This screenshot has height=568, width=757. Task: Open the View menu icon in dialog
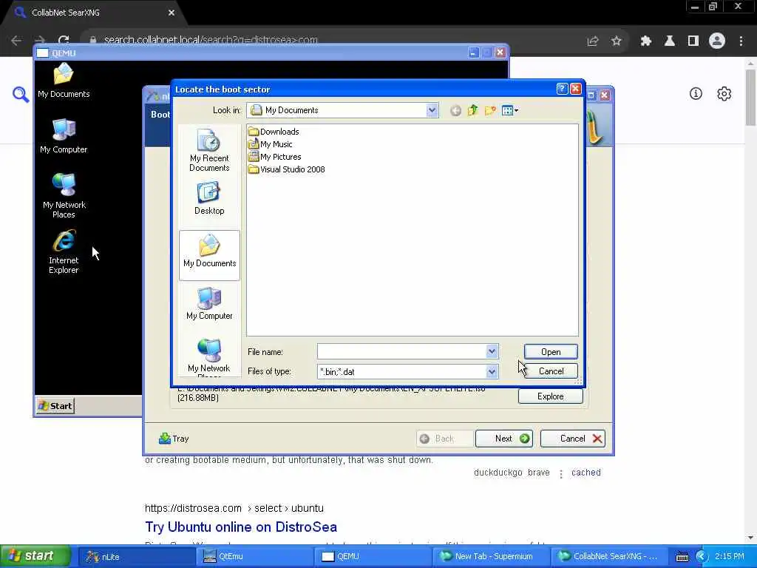[x=510, y=111]
